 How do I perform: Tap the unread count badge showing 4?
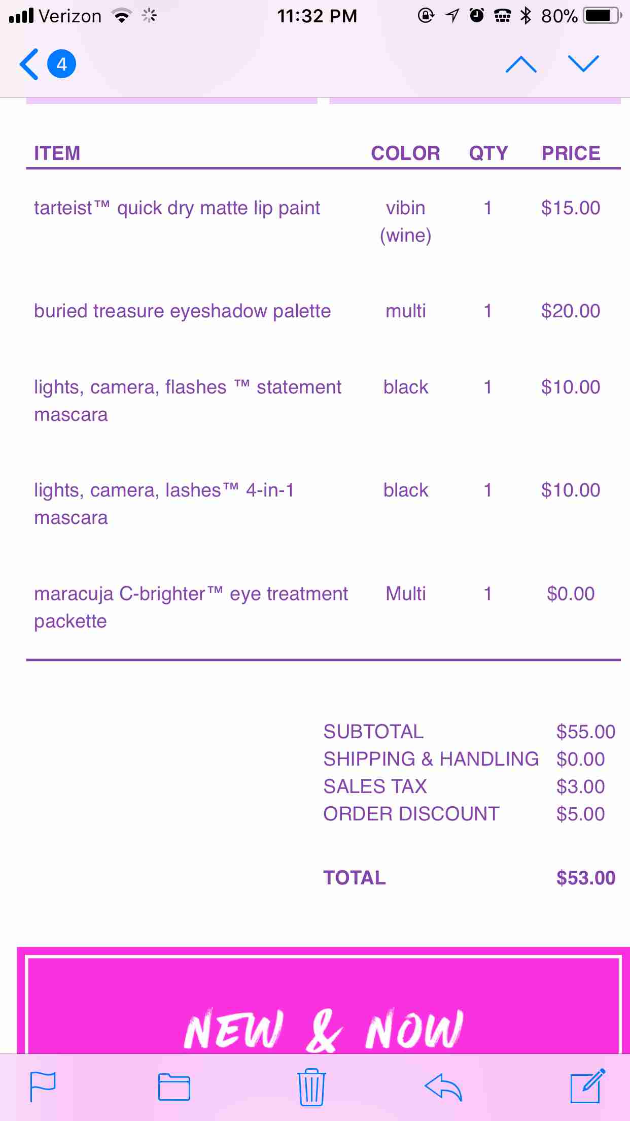tap(61, 64)
